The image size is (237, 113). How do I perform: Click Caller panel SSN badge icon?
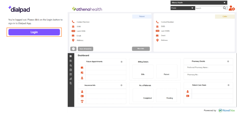[x=157, y=31]
